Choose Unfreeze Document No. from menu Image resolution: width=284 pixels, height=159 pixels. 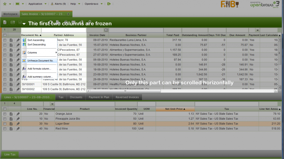[40, 61]
